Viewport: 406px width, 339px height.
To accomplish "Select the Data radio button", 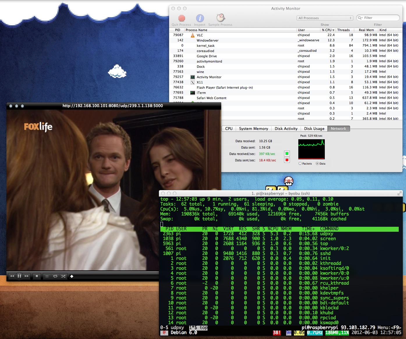I will (317, 163).
